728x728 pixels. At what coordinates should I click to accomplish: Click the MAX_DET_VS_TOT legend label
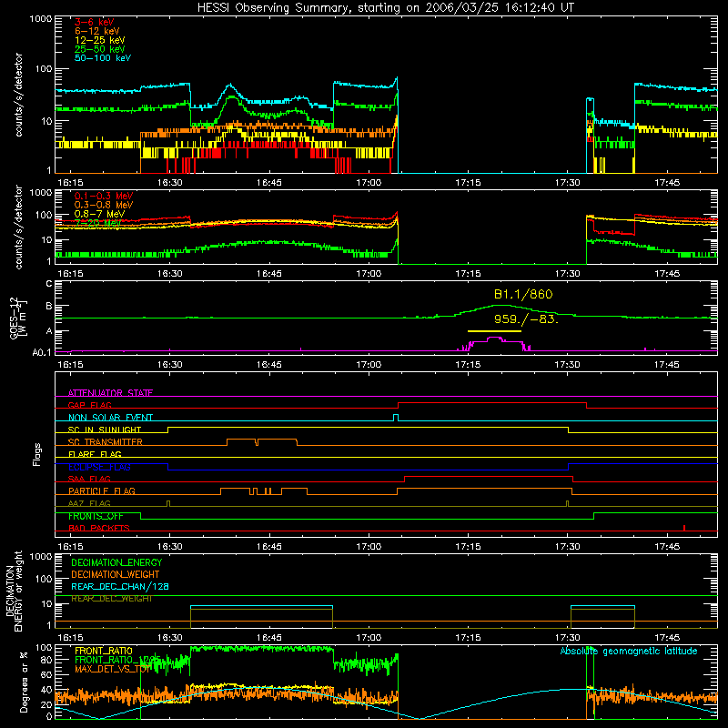112,669
